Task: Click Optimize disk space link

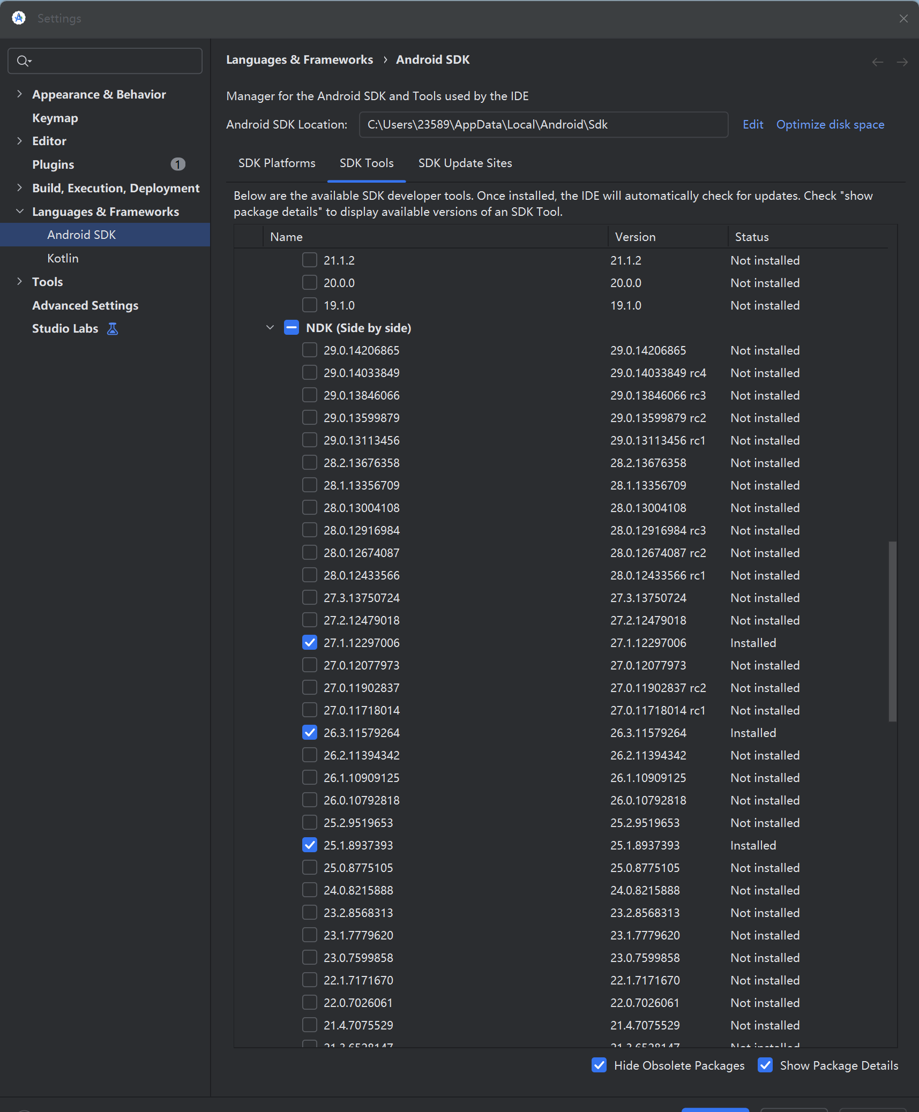Action: point(830,125)
